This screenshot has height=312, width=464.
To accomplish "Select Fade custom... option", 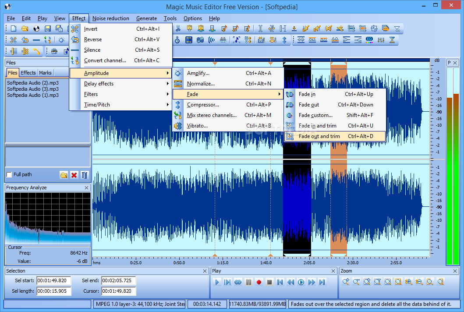I will (x=335, y=115).
